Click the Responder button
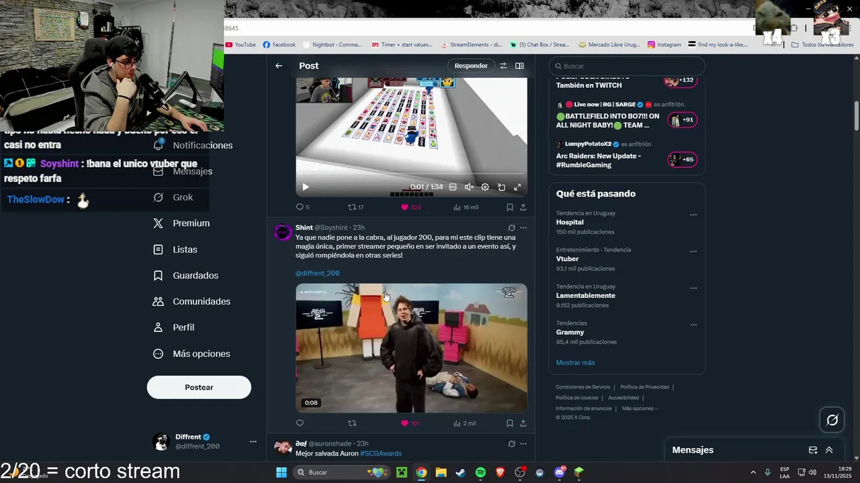The image size is (860, 483). tap(471, 66)
